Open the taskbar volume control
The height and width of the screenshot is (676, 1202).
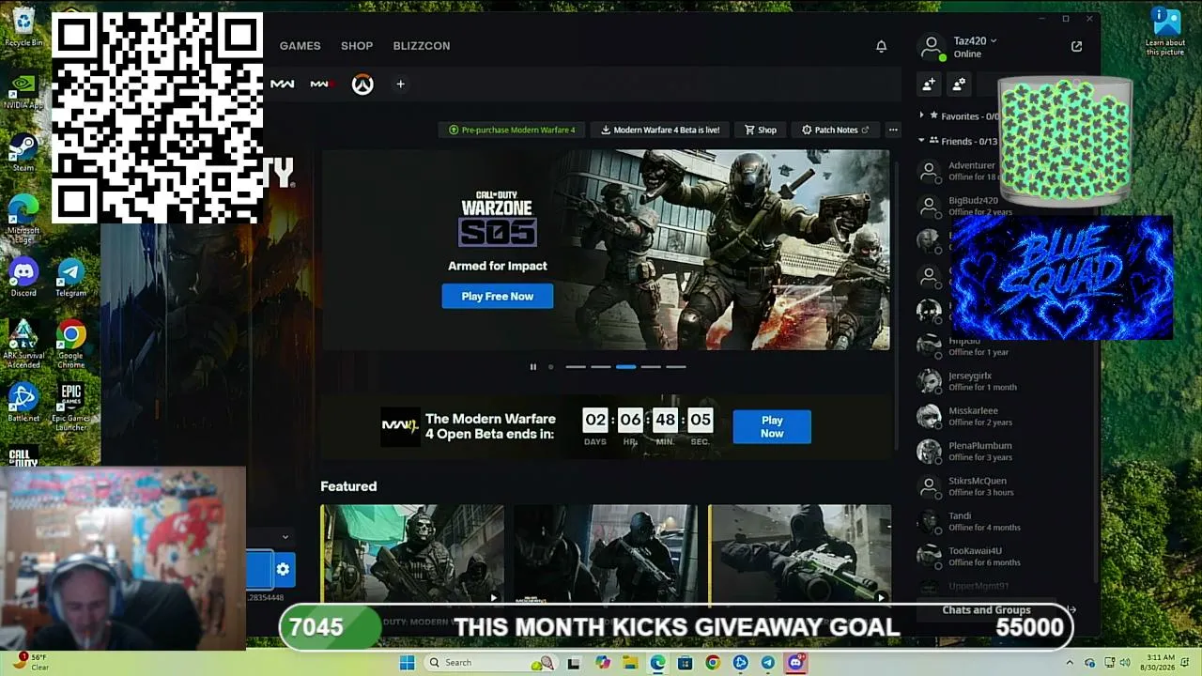[x=1125, y=663]
